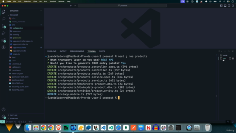
Task: Open the notifications bell in status bar
Action: pos(233,122)
